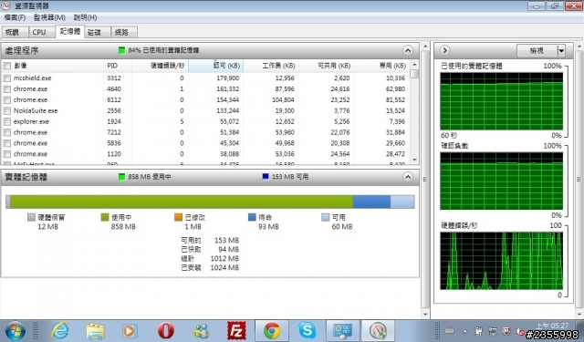584x342 pixels.
Task: Collapse the 處理程序 section chevron
Action: [408, 50]
